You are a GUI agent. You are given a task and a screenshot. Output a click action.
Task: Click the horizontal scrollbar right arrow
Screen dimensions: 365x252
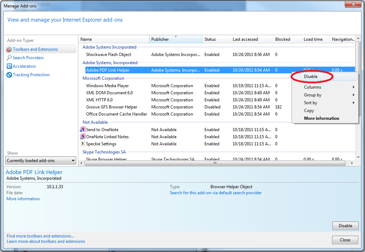click(x=352, y=163)
